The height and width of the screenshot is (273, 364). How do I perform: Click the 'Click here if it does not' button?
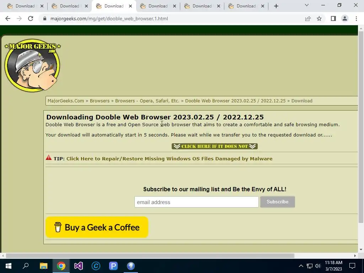click(x=214, y=146)
